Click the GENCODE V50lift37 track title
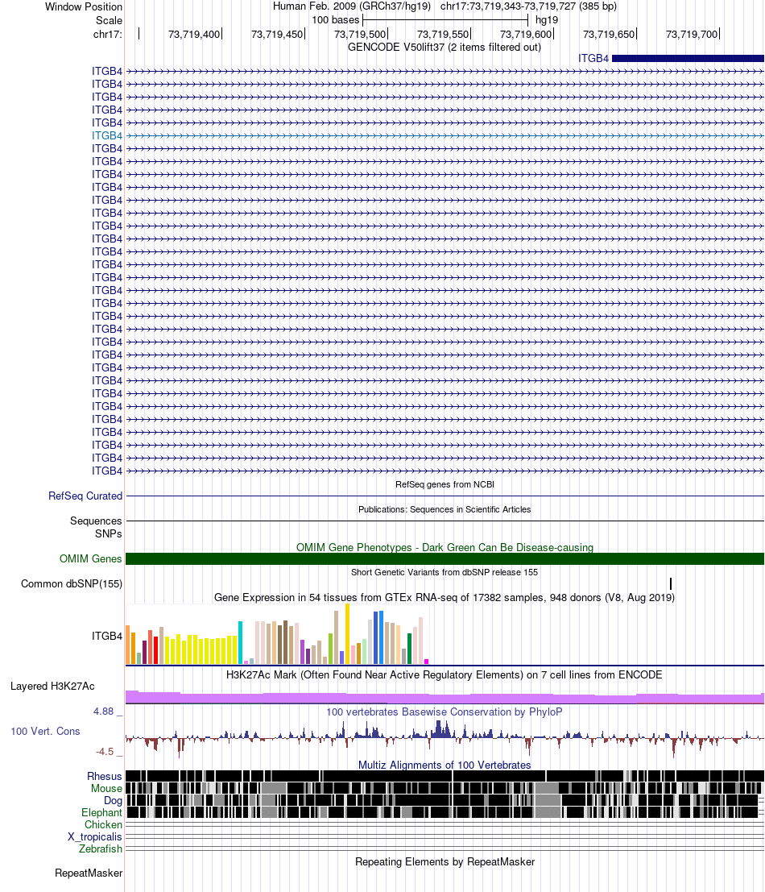Image resolution: width=765 pixels, height=892 pixels. coord(444,48)
